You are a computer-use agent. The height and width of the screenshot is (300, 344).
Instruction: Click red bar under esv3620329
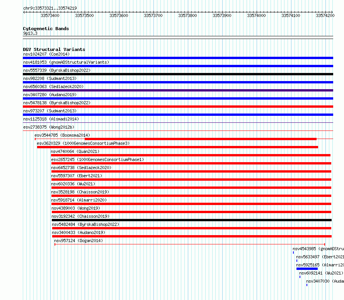tap(177, 147)
